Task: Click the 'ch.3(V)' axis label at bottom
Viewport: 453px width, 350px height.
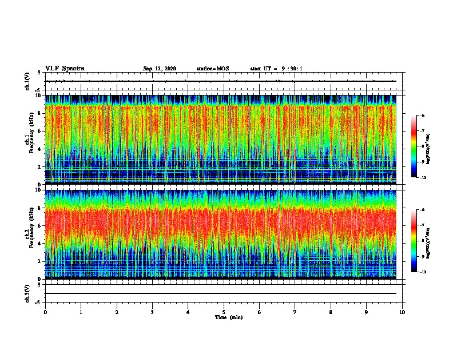Action: click(27, 293)
